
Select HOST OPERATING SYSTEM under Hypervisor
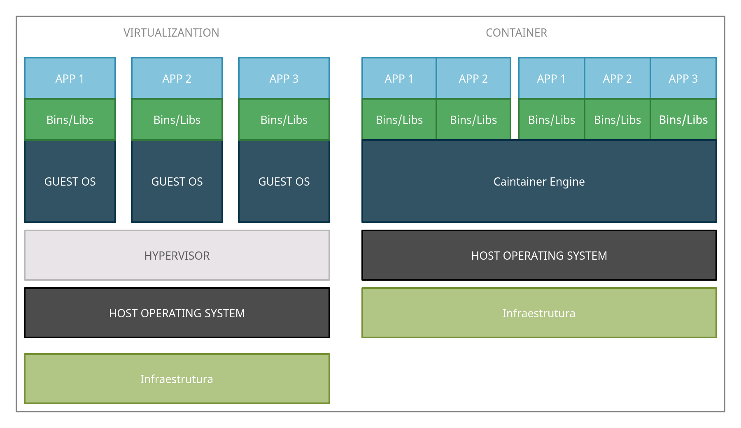click(177, 313)
